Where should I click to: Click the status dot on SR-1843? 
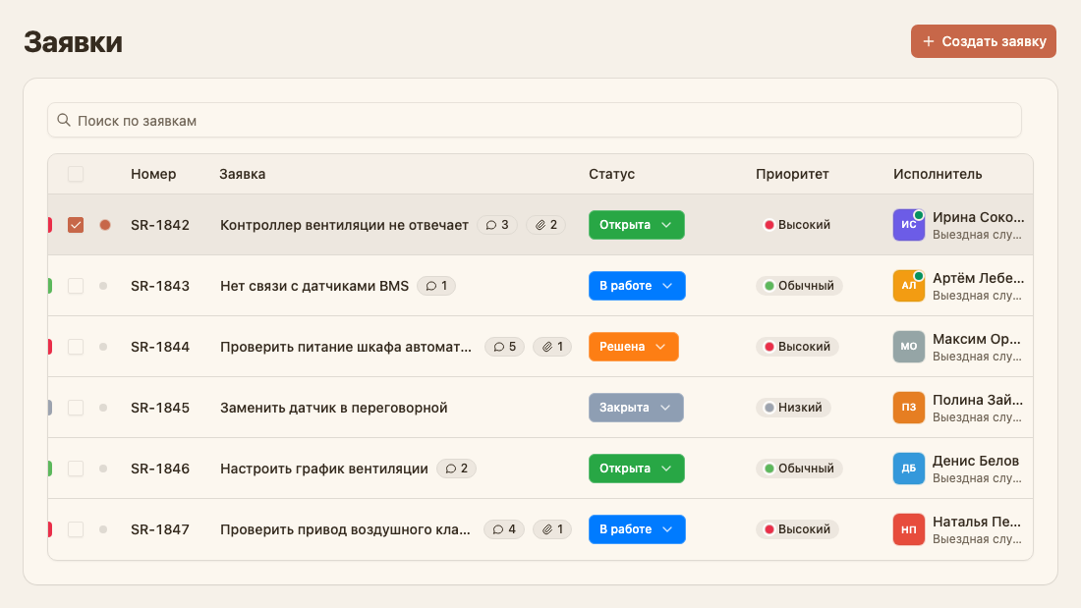pos(103,286)
